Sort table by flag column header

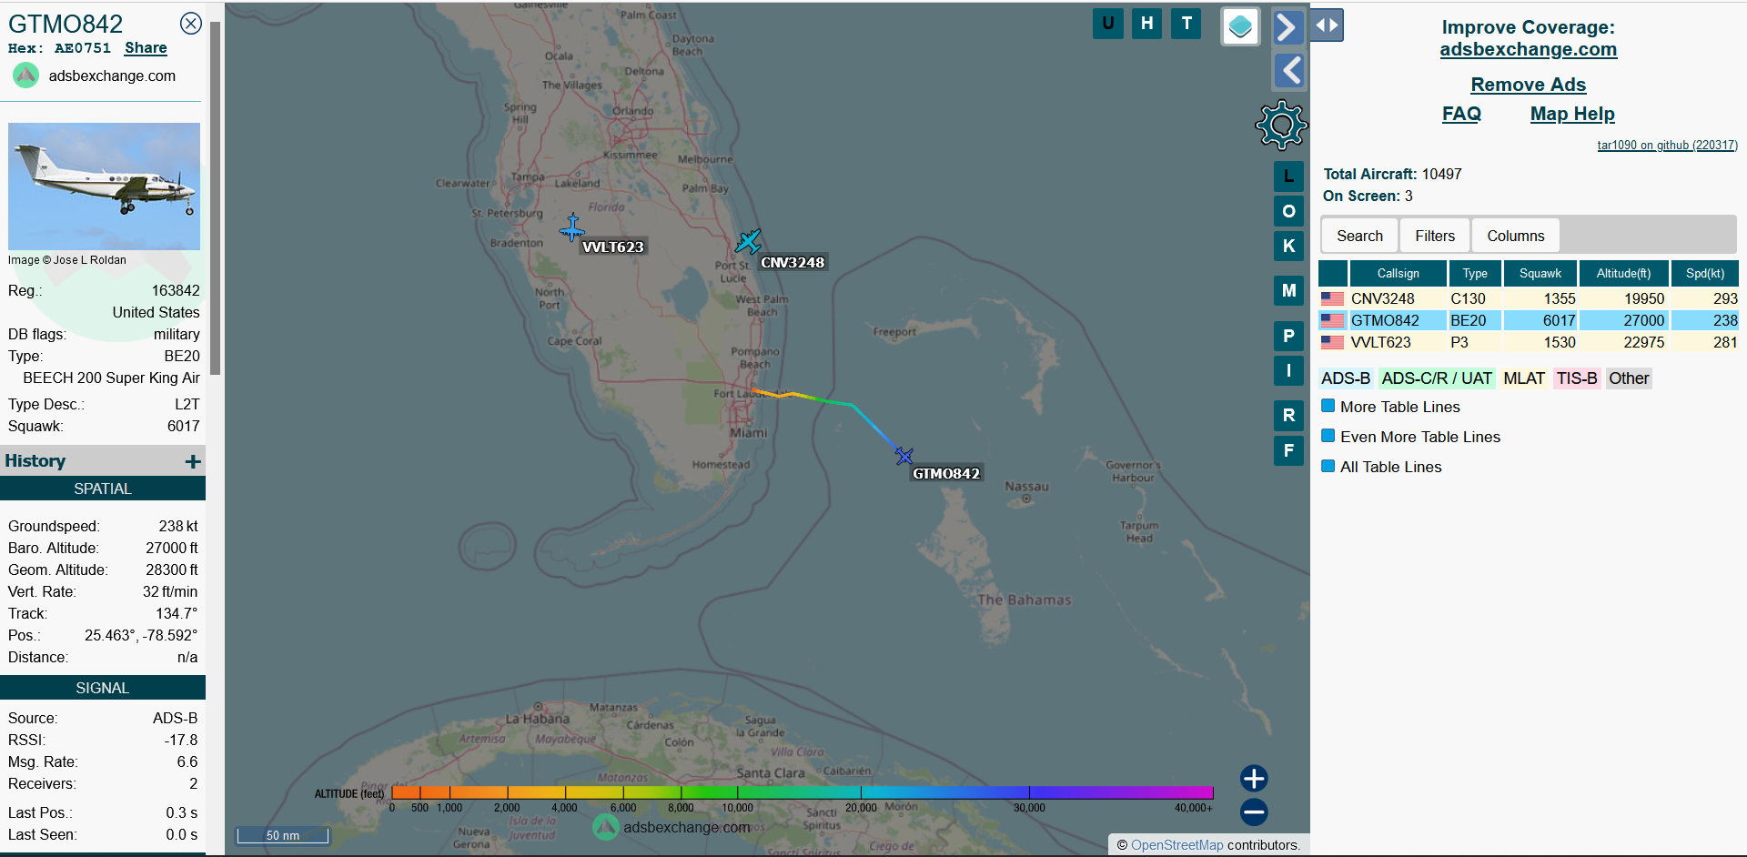(1333, 273)
